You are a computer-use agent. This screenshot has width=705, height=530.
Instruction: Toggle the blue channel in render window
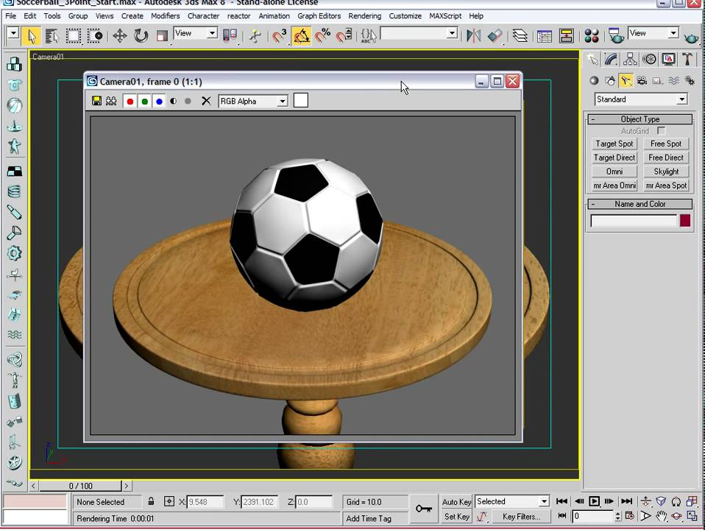[159, 102]
